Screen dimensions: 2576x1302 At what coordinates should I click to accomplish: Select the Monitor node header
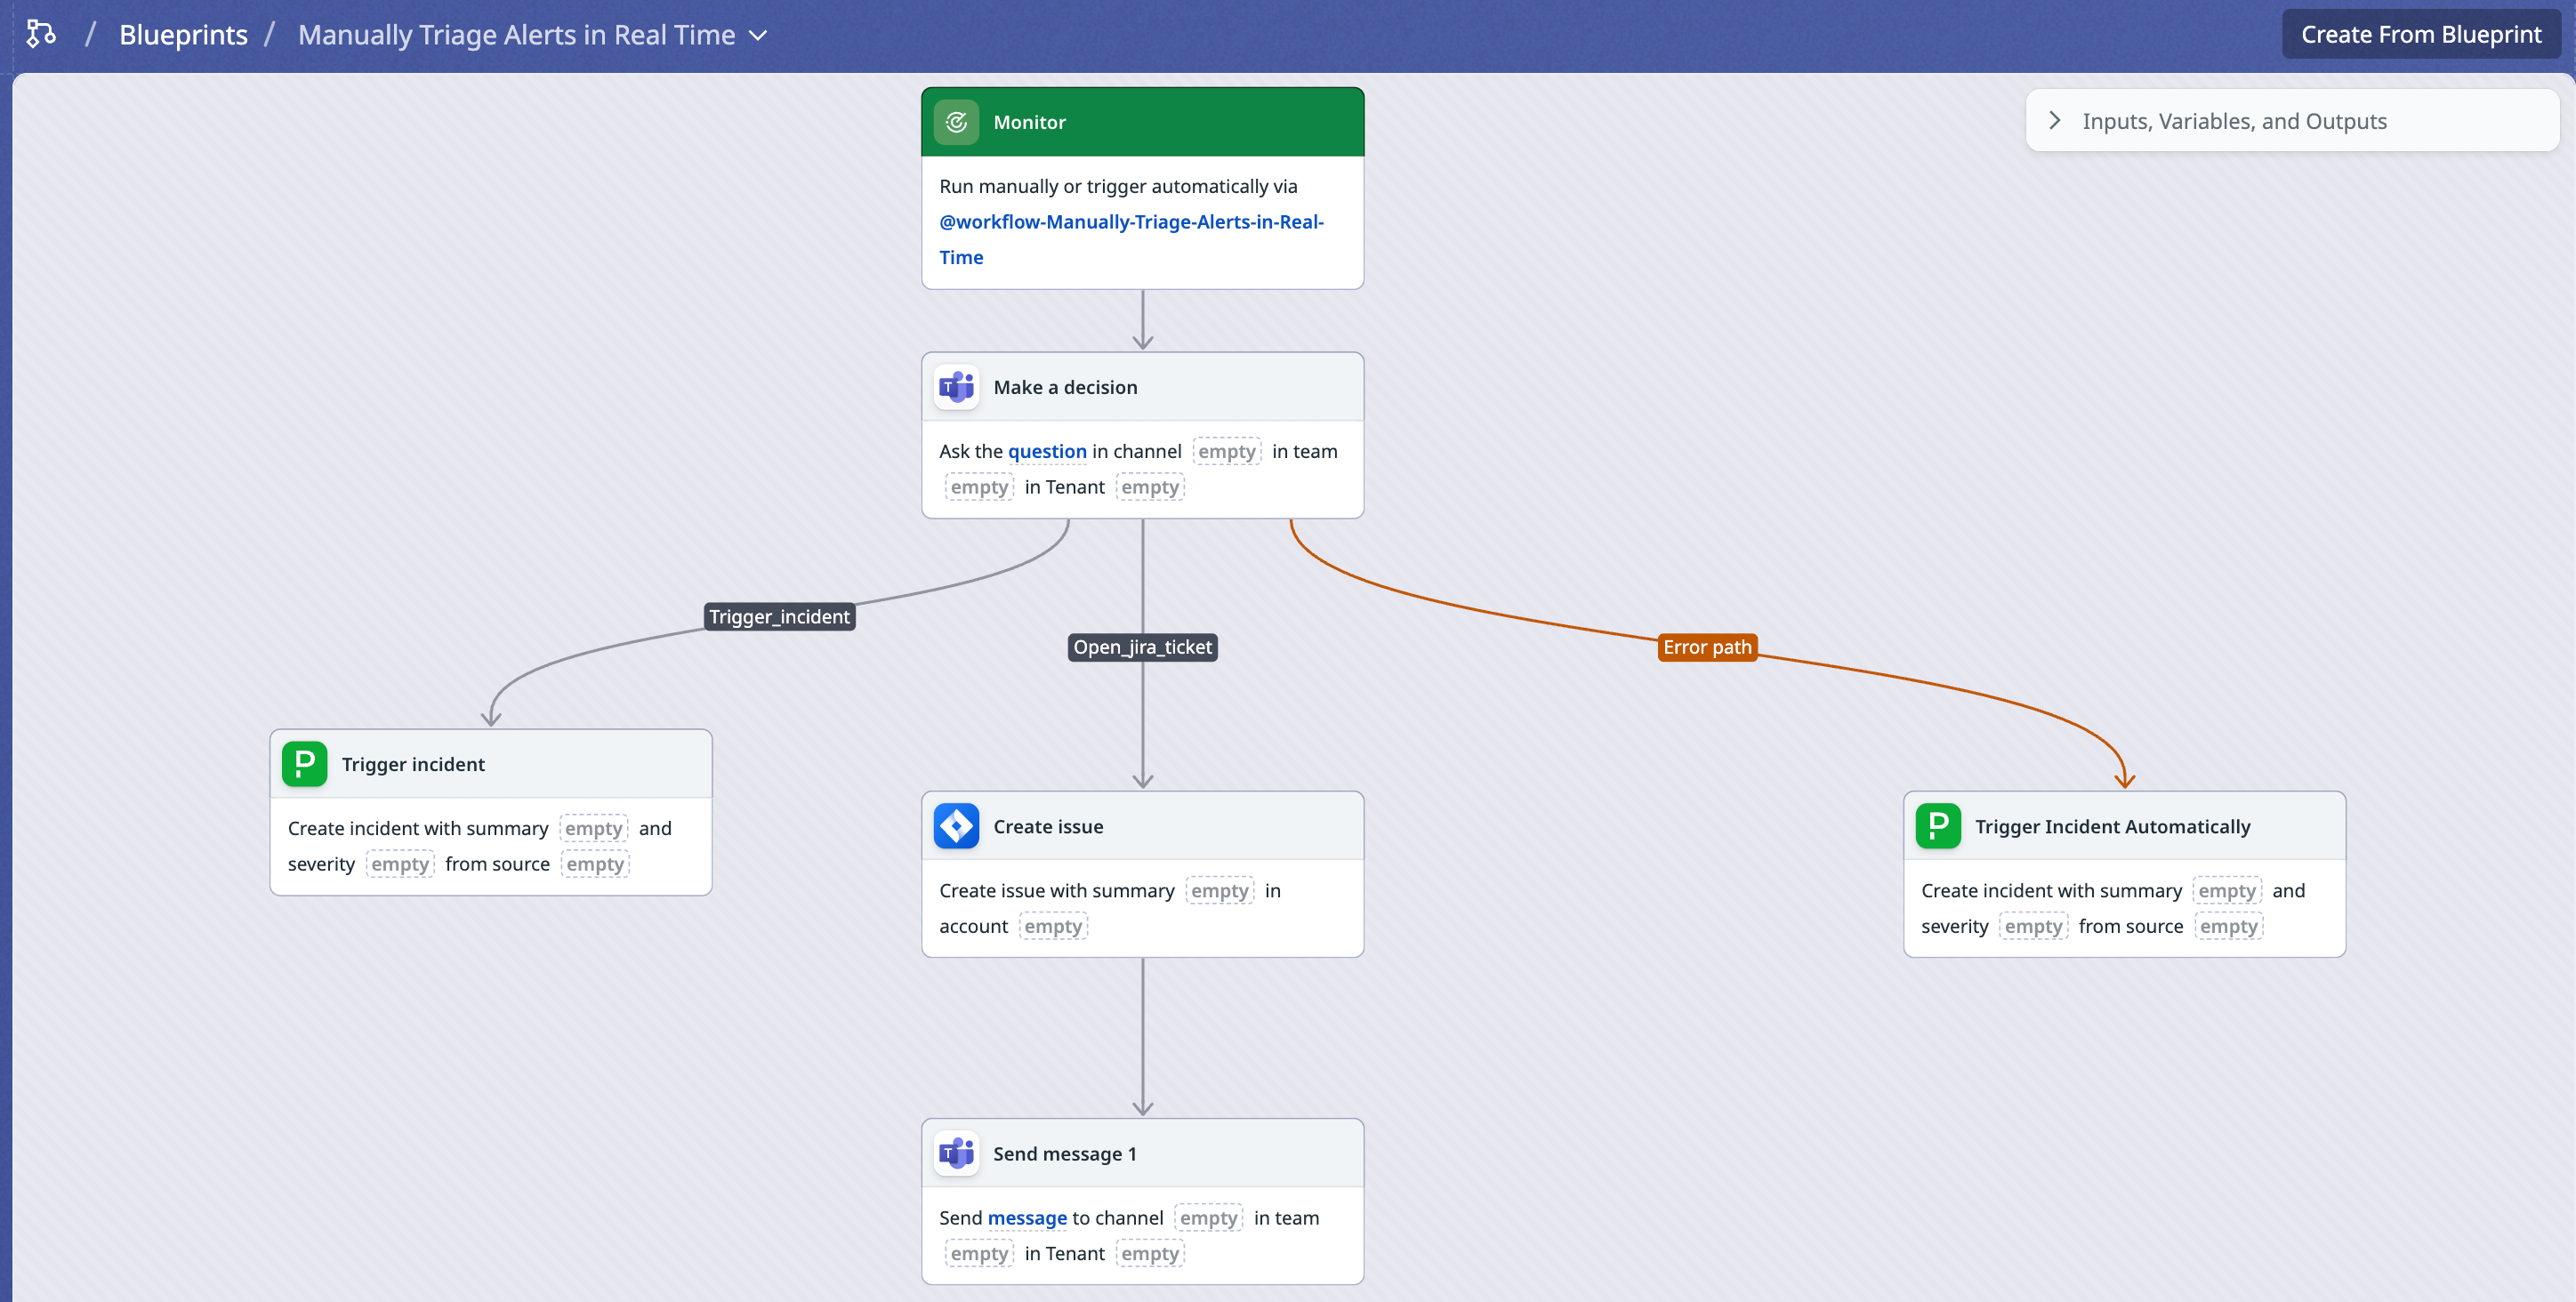(x=1142, y=122)
